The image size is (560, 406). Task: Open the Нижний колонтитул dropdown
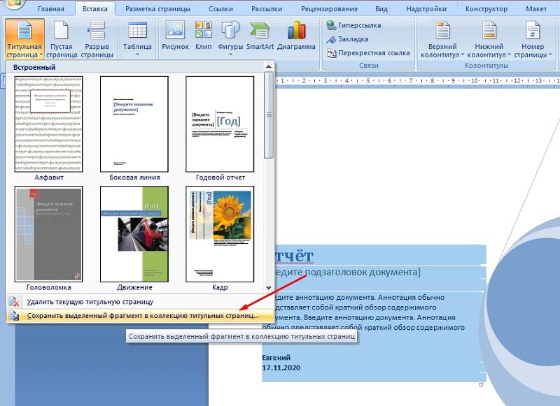(489, 39)
